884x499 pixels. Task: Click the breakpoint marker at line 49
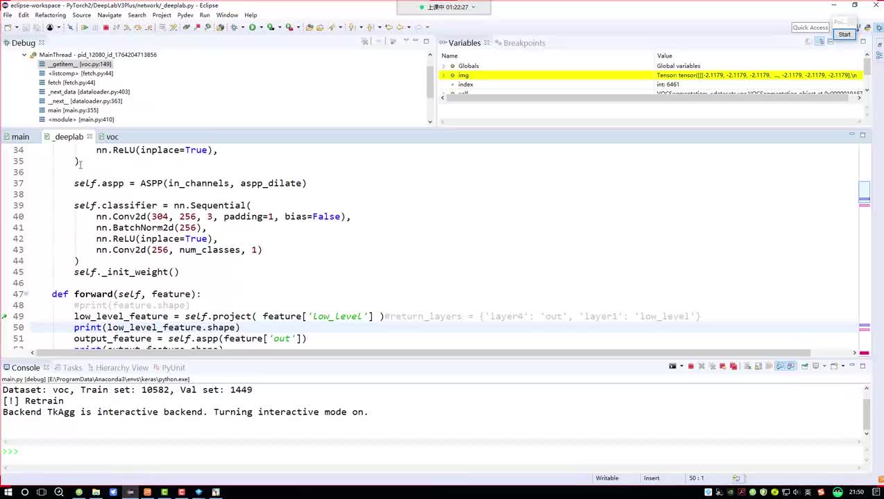(5, 316)
